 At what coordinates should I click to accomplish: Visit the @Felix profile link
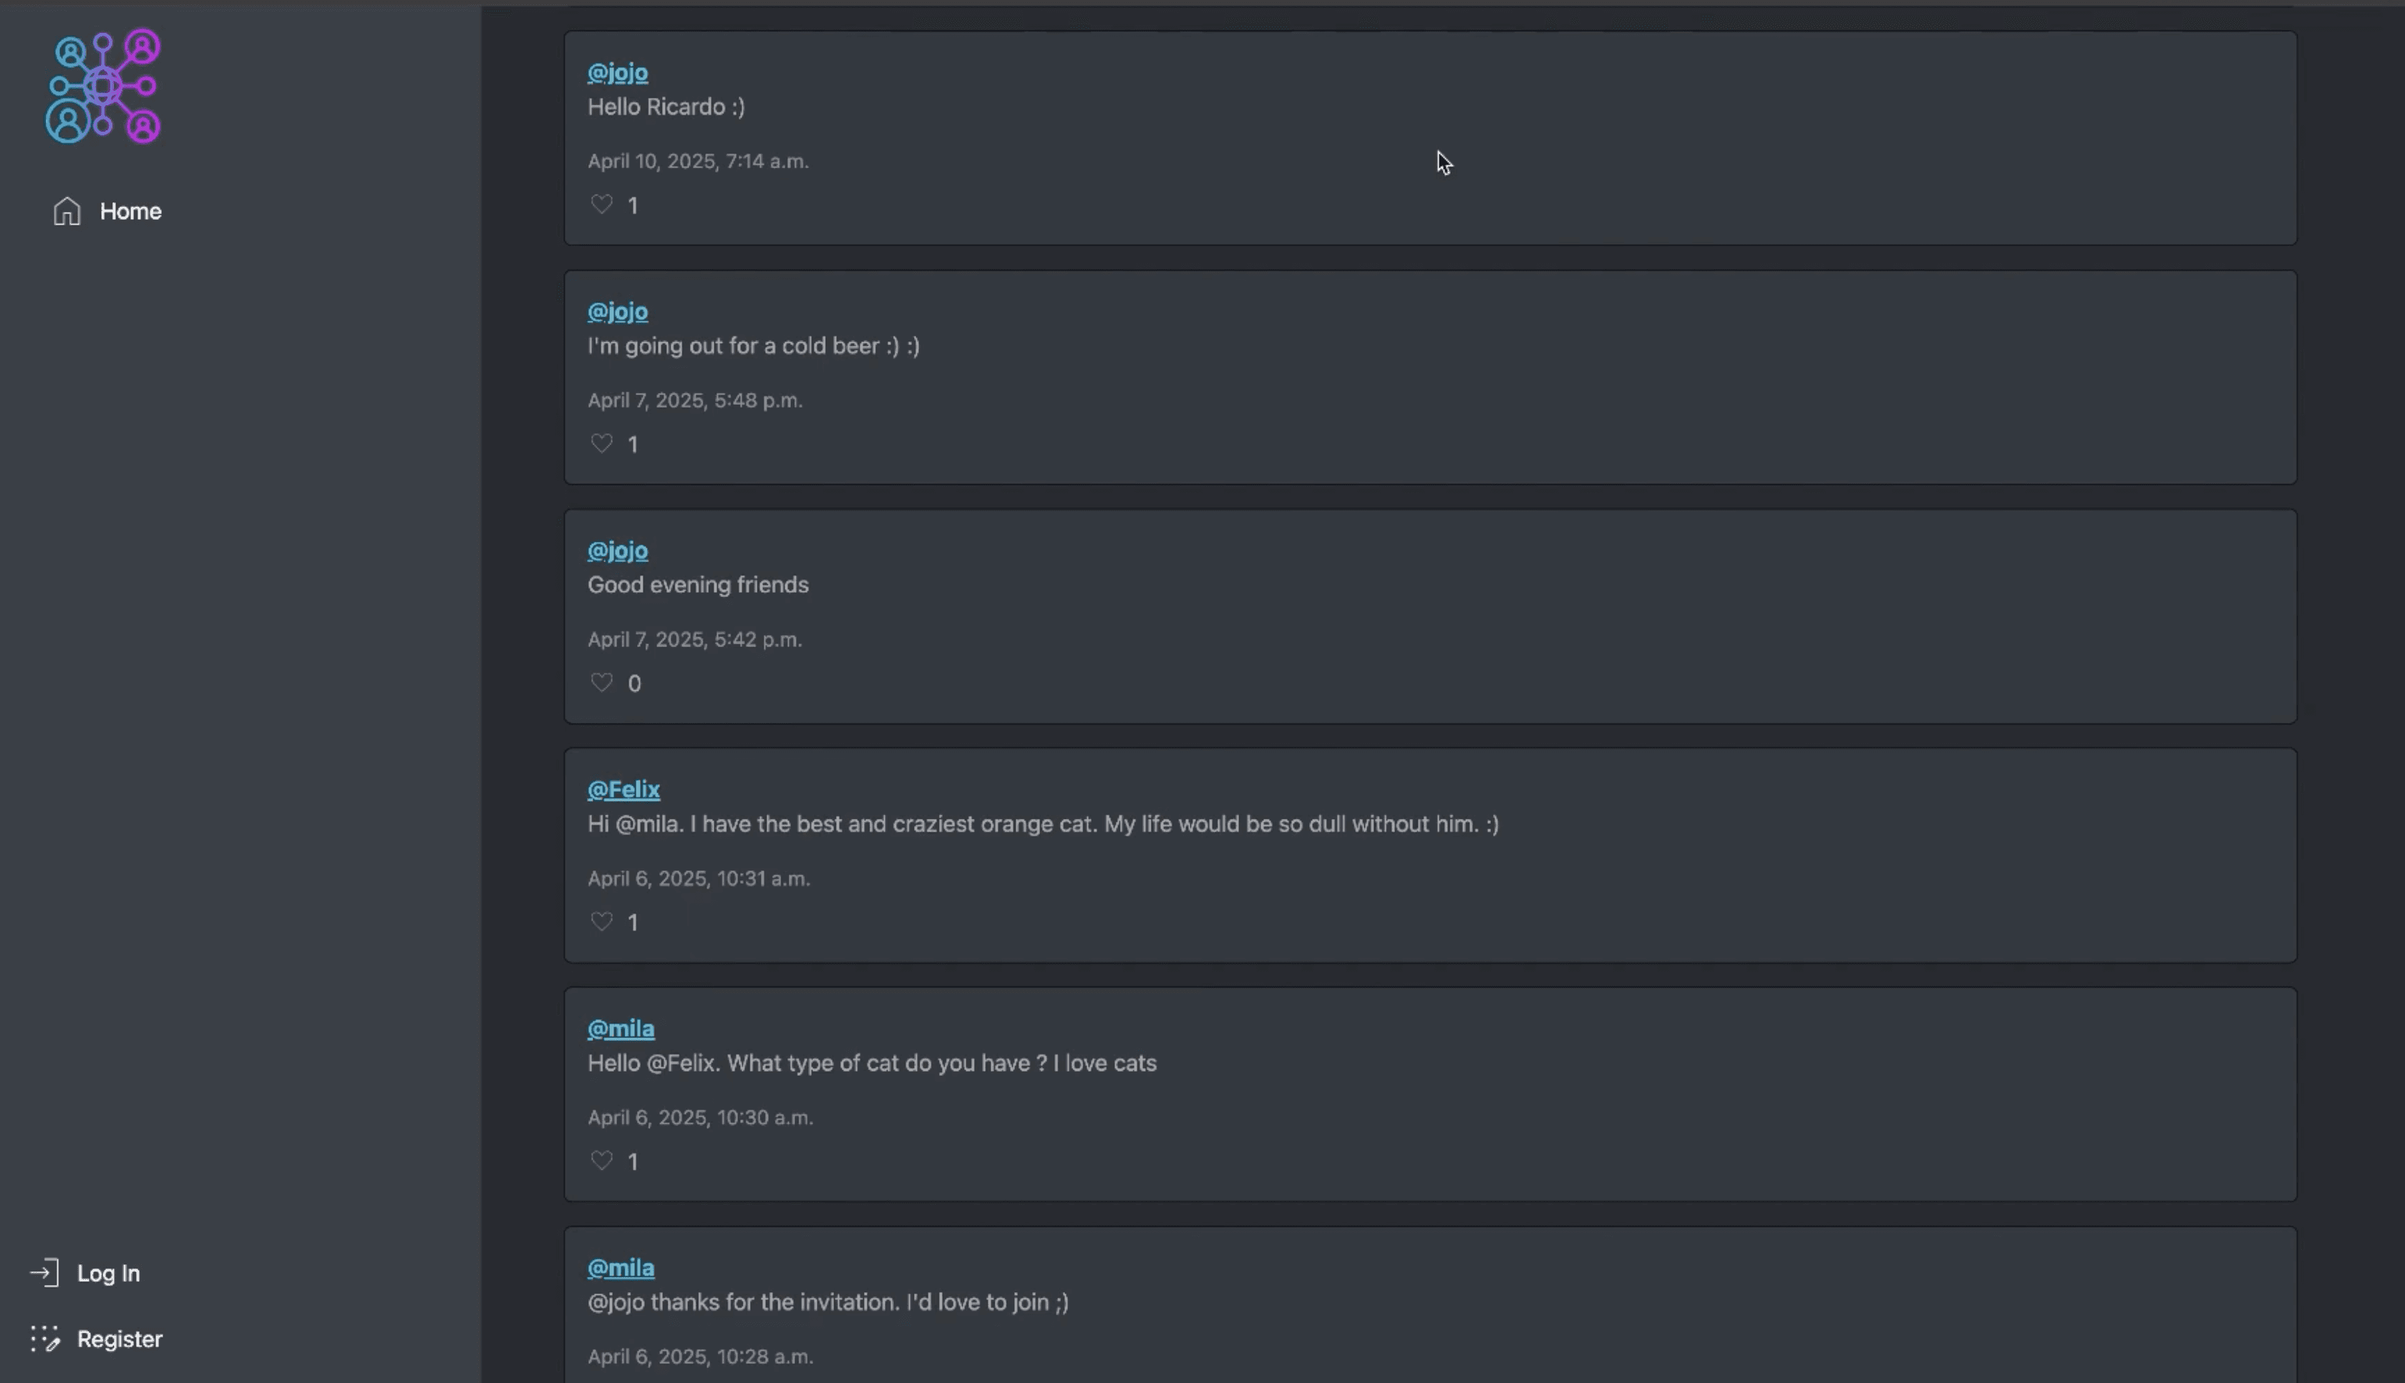tap(623, 790)
